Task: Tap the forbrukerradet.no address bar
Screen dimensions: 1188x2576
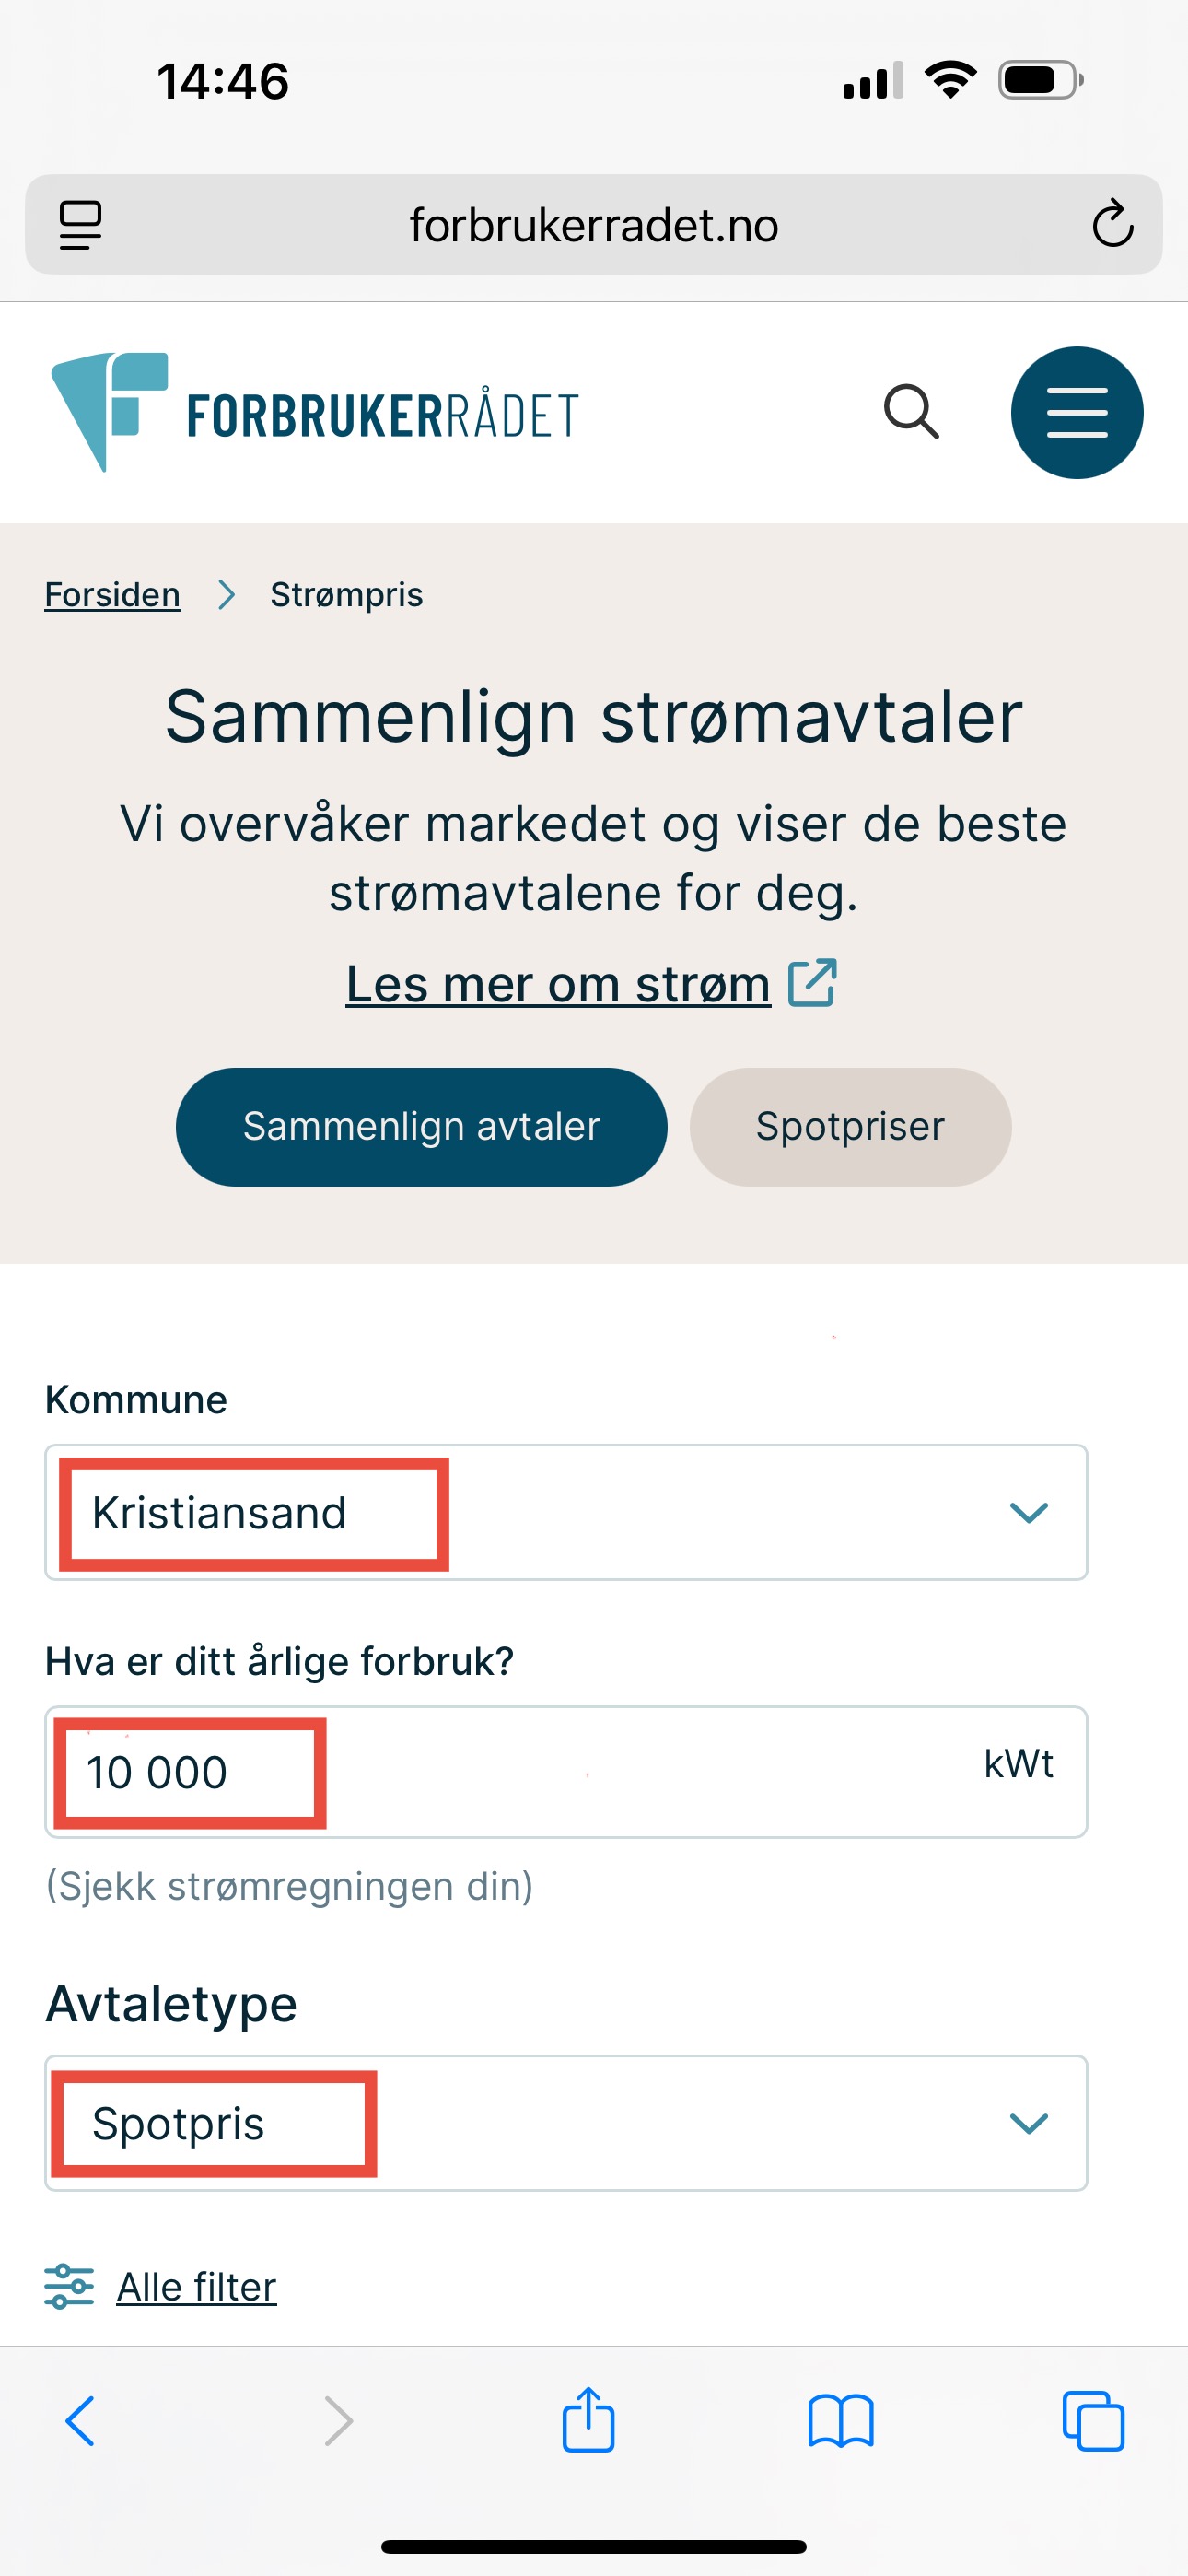Action: (x=593, y=225)
